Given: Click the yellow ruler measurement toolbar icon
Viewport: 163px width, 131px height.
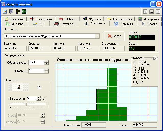Looking at the screenshot, I should [17, 11].
